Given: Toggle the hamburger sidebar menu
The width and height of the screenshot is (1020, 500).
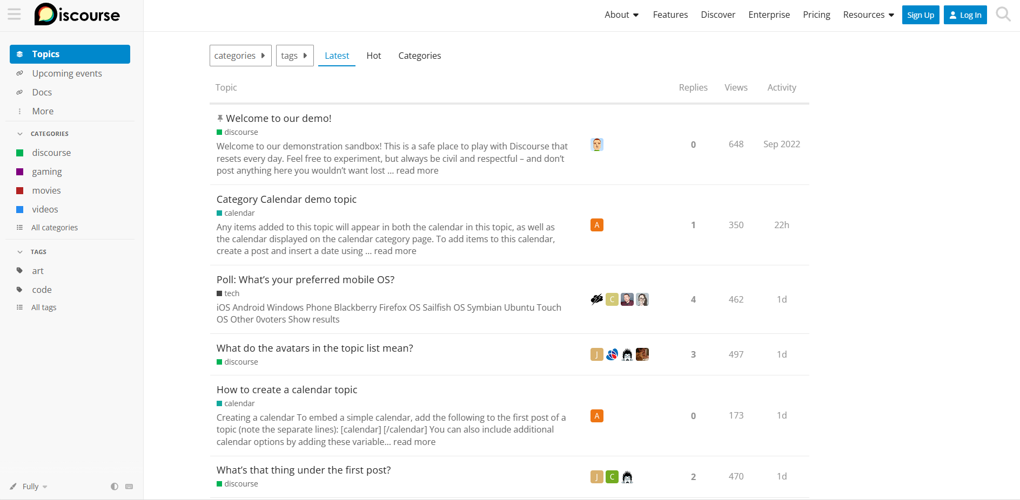Looking at the screenshot, I should coord(15,15).
